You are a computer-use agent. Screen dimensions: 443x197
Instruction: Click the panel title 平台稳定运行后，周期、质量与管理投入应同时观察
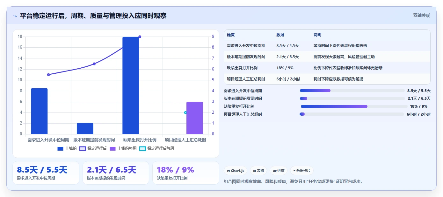(93, 16)
